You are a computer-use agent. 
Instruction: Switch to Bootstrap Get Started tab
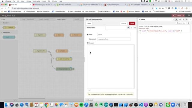click(x=67, y=5)
